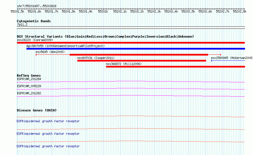Click the red esv26220 loss bar
This screenshot has width=253, height=155.
[131, 43]
